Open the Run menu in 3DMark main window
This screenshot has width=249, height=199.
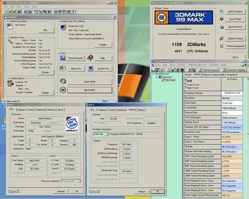click(x=19, y=7)
